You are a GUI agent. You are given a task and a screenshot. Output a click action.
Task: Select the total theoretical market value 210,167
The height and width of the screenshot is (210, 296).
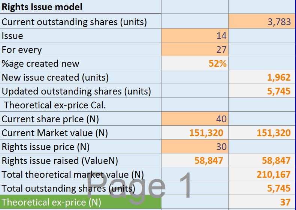(262, 174)
